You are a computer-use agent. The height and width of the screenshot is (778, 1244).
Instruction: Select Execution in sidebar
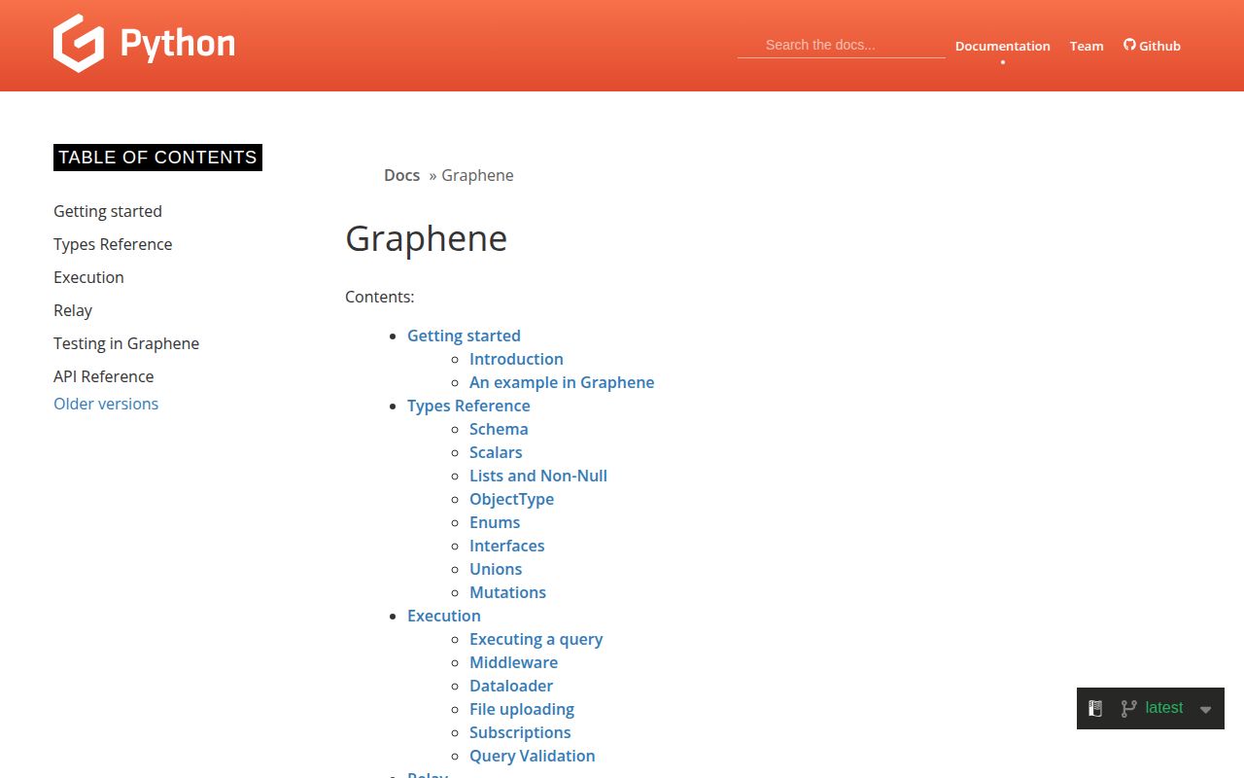click(x=88, y=277)
